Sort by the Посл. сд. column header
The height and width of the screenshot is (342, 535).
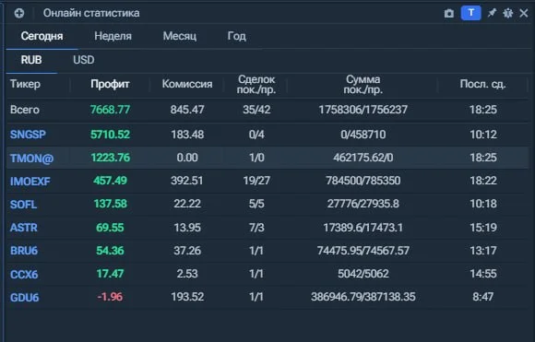point(482,84)
